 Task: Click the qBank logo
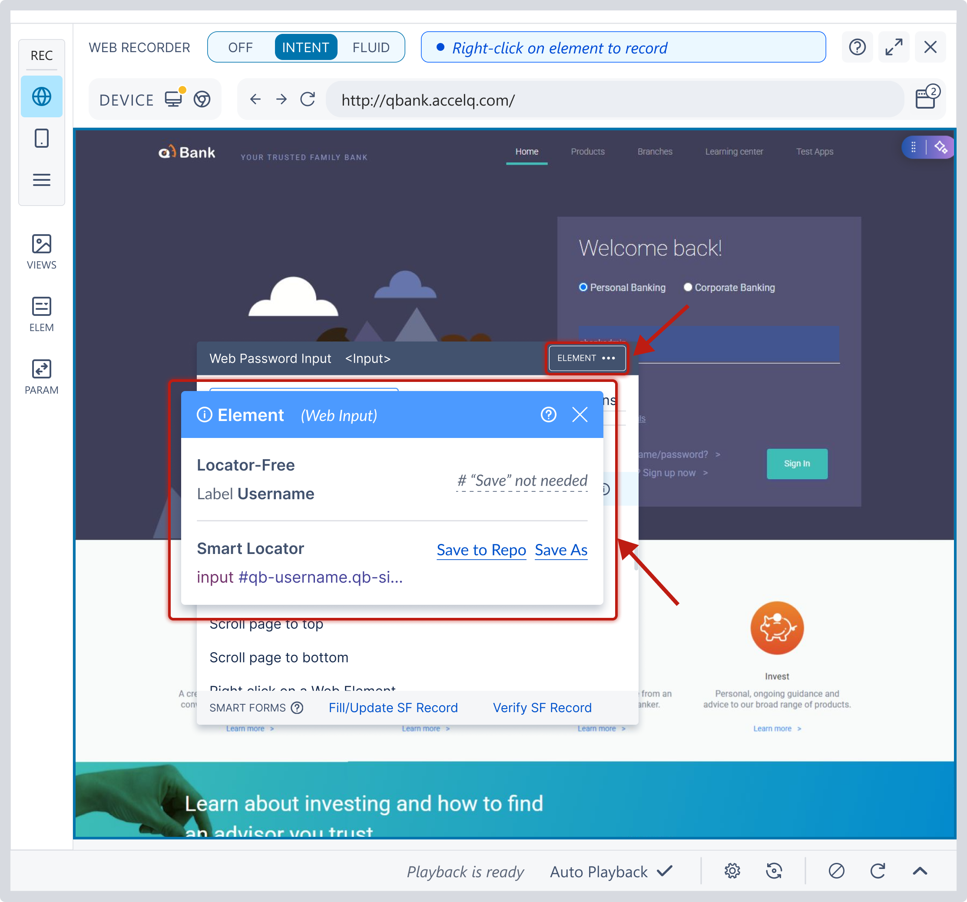pyautogui.click(x=186, y=152)
